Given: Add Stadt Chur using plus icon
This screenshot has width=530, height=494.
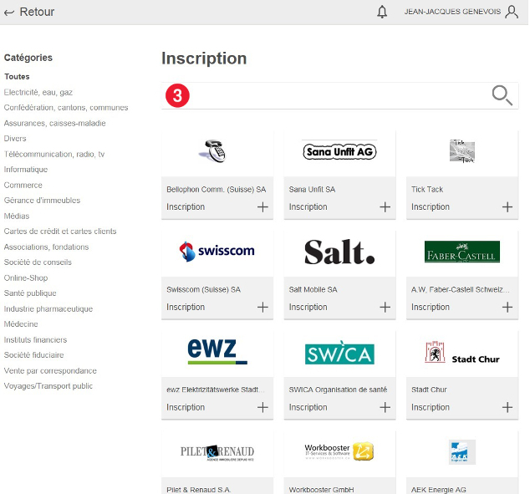Looking at the screenshot, I should [507, 407].
